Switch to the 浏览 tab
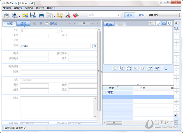 [x=10, y=24]
